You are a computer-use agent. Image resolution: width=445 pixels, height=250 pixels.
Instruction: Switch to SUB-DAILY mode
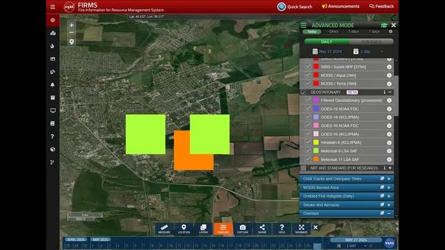[371, 42]
